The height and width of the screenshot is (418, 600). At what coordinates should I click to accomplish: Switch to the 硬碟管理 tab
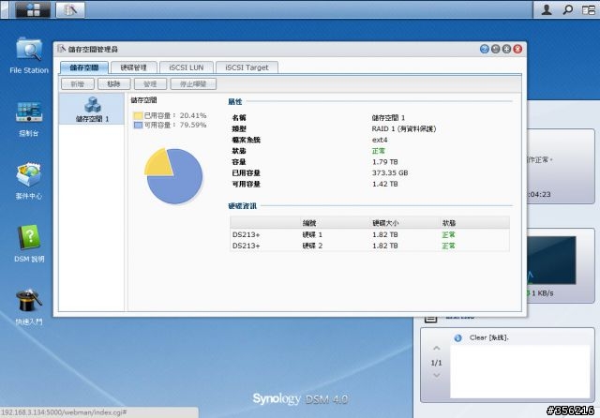133,67
